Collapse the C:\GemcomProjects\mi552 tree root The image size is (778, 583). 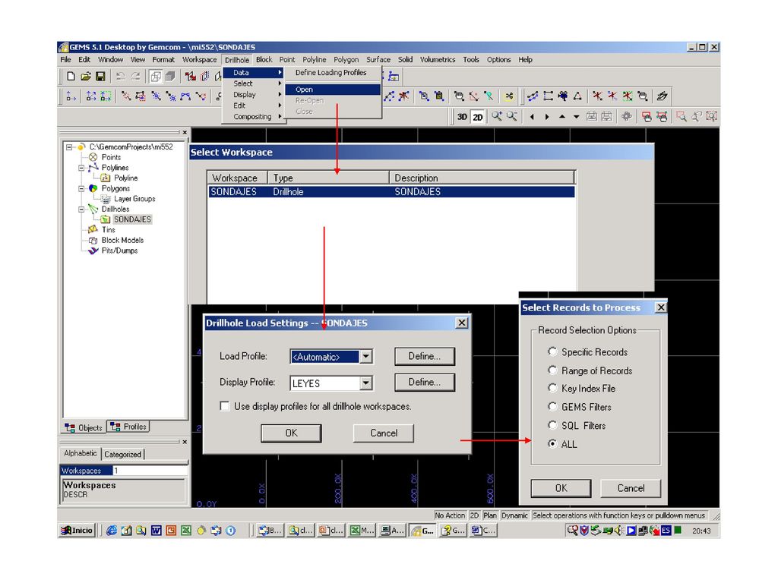69,147
